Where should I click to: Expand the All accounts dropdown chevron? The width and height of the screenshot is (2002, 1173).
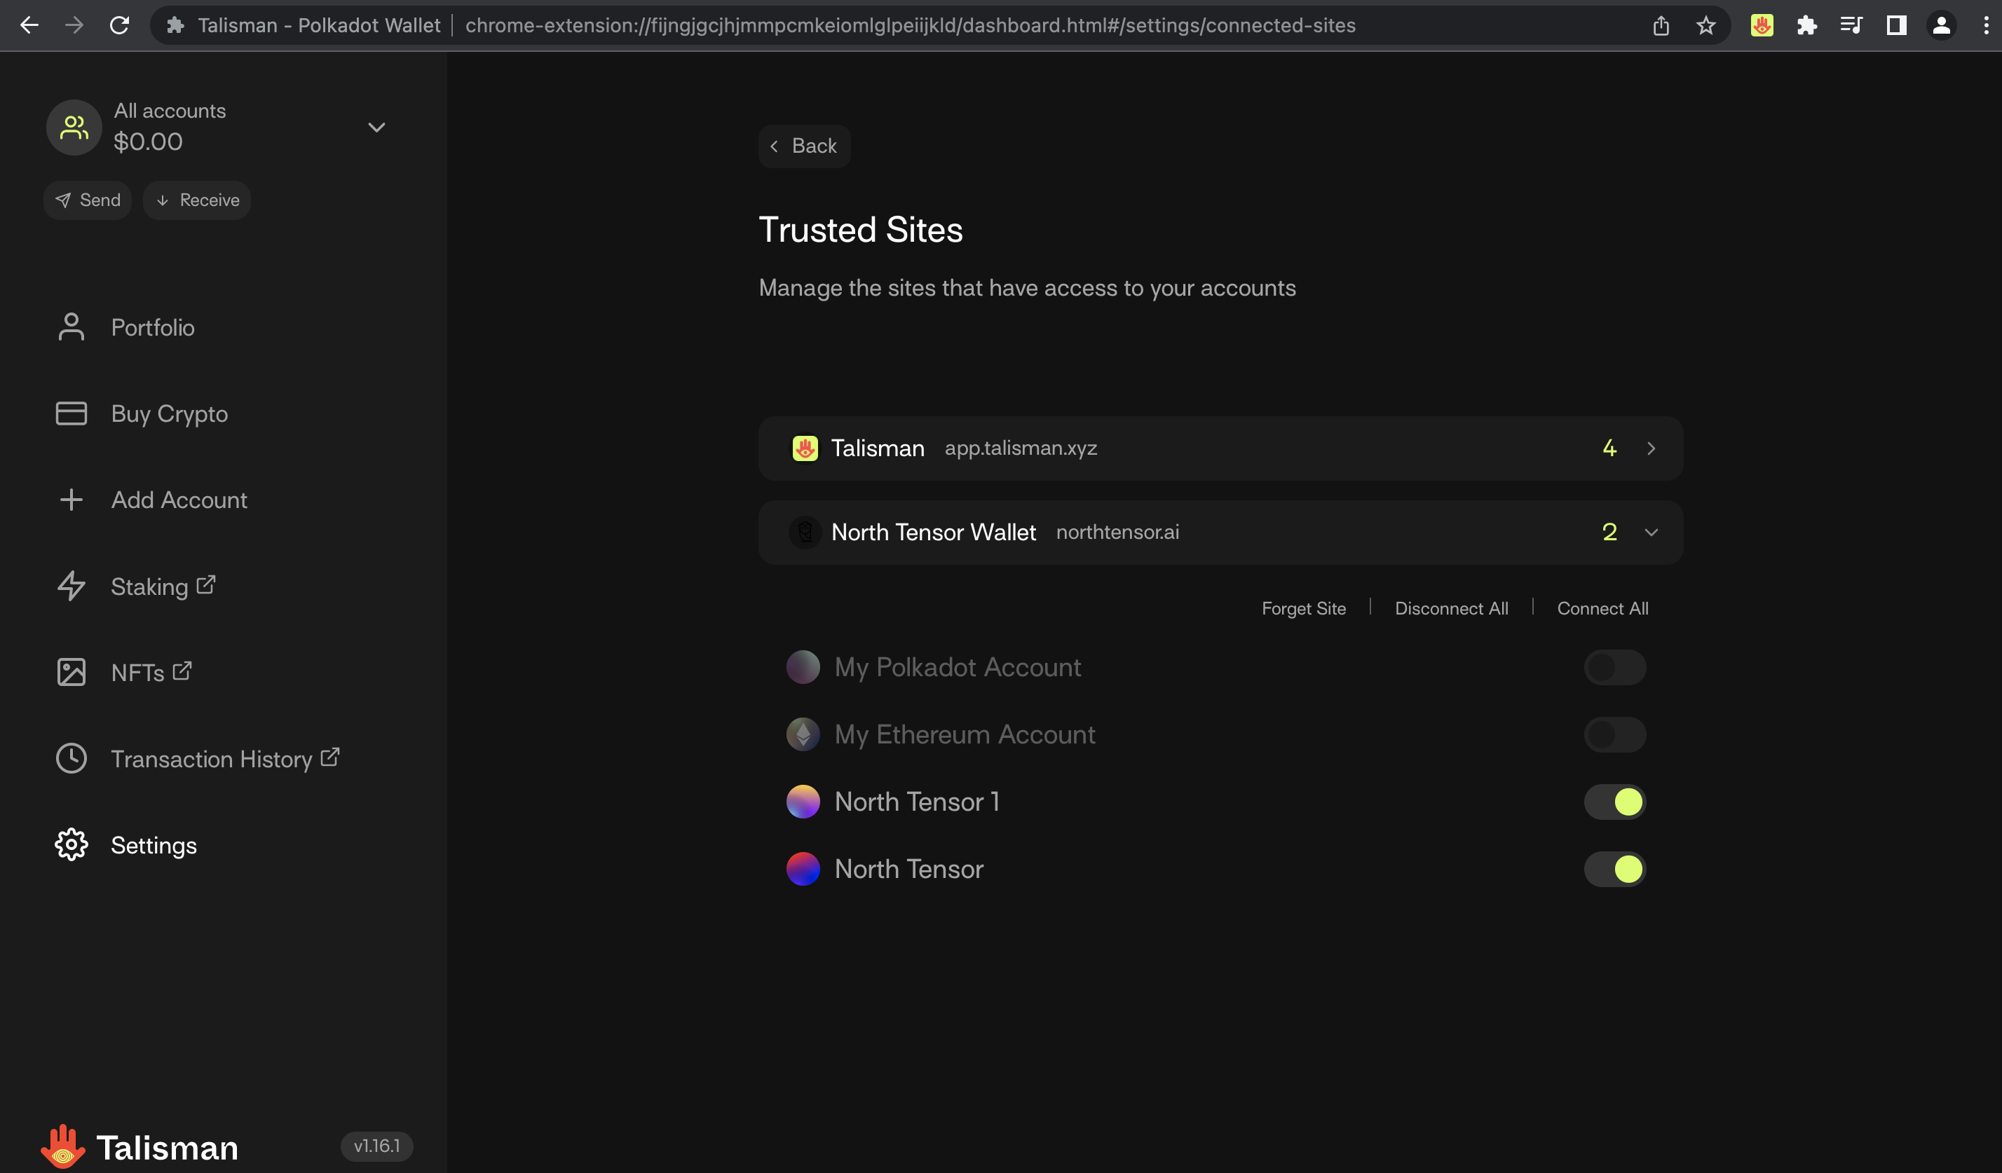click(x=376, y=127)
